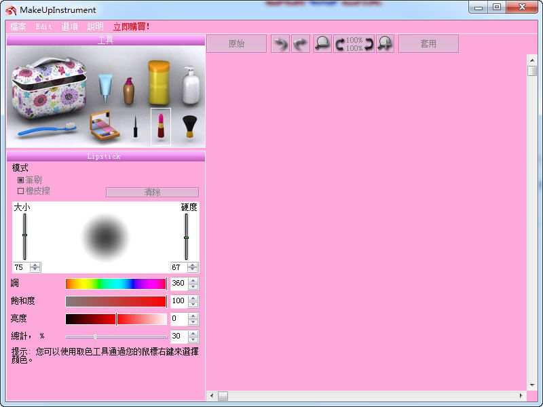Image resolution: width=543 pixels, height=407 pixels.
Task: Open the Edit menu
Action: point(45,27)
